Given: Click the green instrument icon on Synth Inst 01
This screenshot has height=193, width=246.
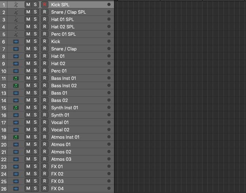Looking at the screenshot, I should coord(15,108).
